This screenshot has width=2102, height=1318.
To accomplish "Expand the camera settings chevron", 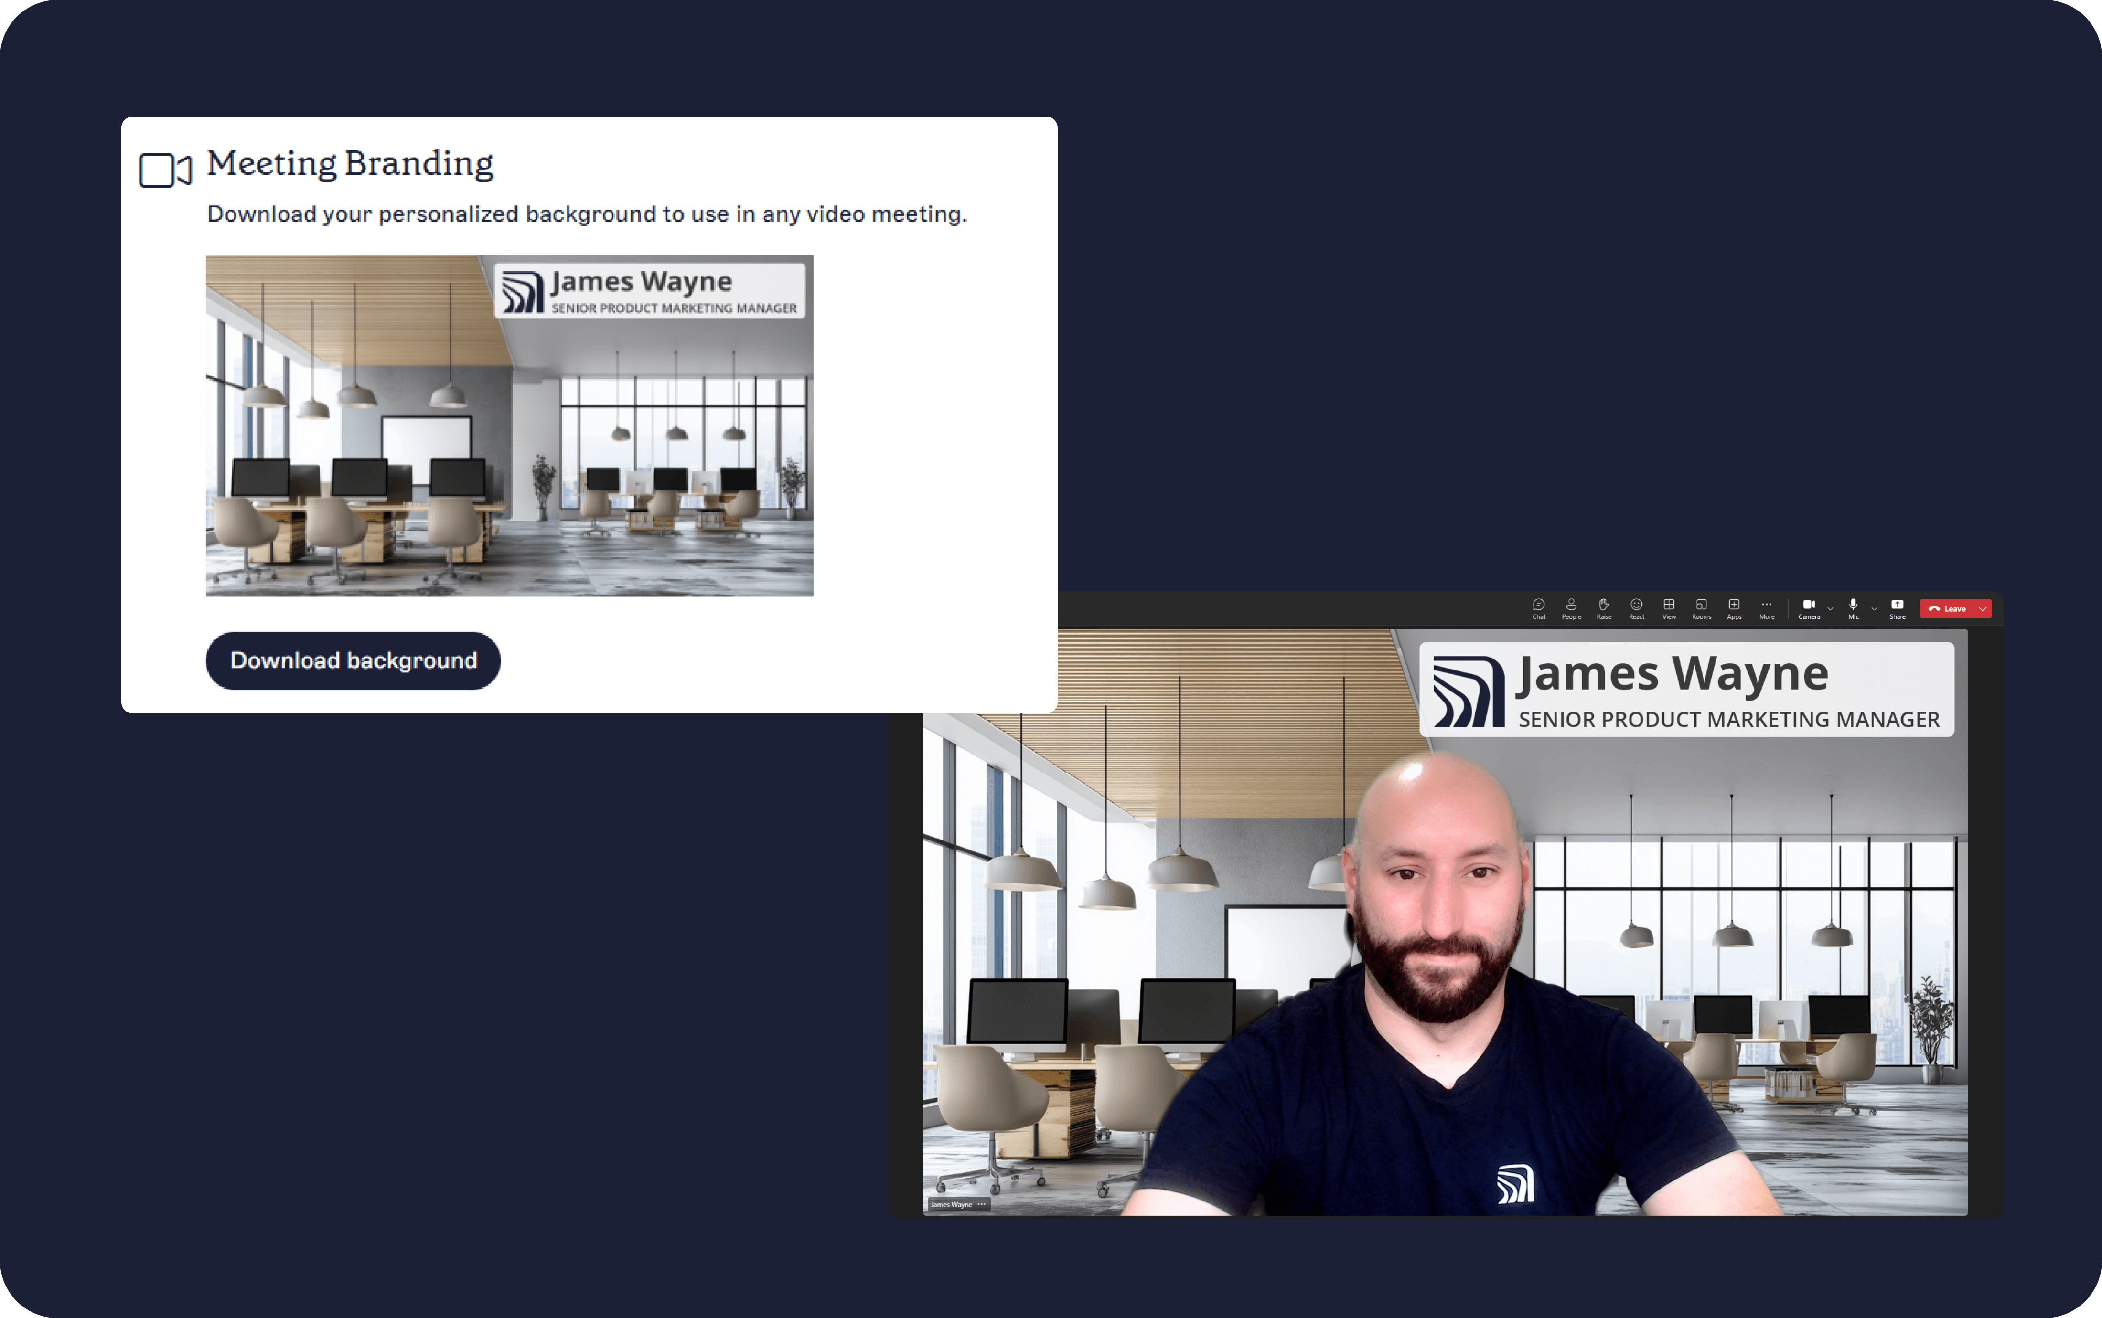I will coord(1830,607).
